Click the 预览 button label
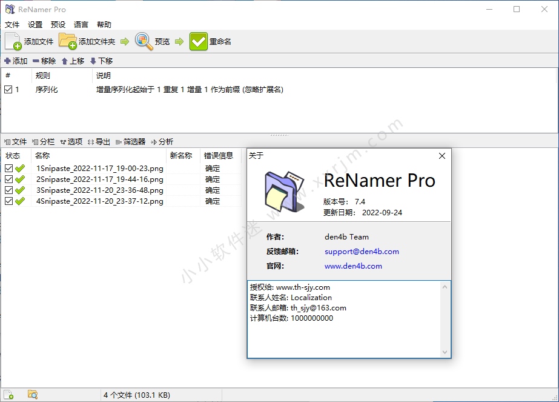 point(162,42)
